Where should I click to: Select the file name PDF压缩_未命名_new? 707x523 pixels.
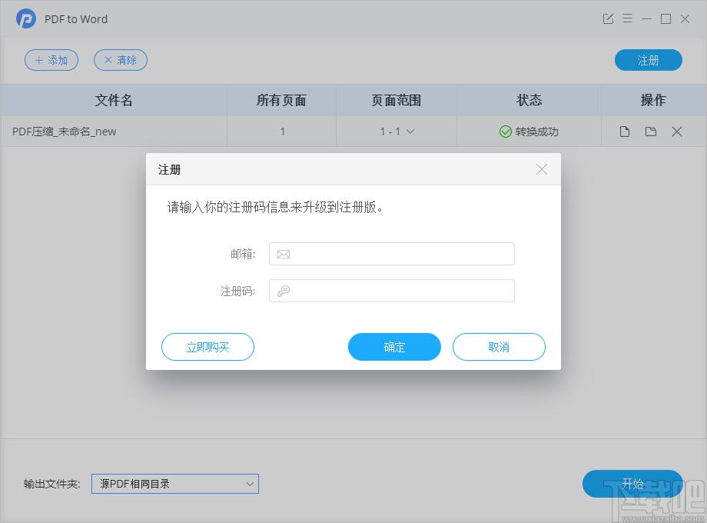64,132
